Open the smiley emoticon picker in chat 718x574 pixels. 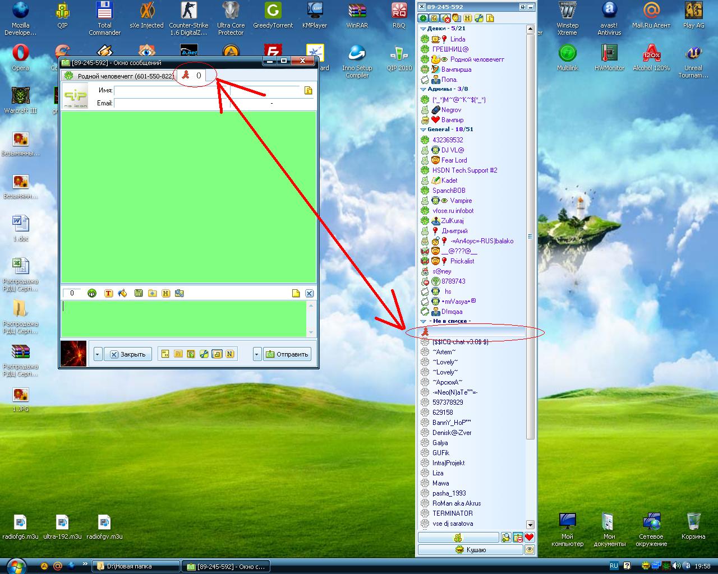pos(92,293)
